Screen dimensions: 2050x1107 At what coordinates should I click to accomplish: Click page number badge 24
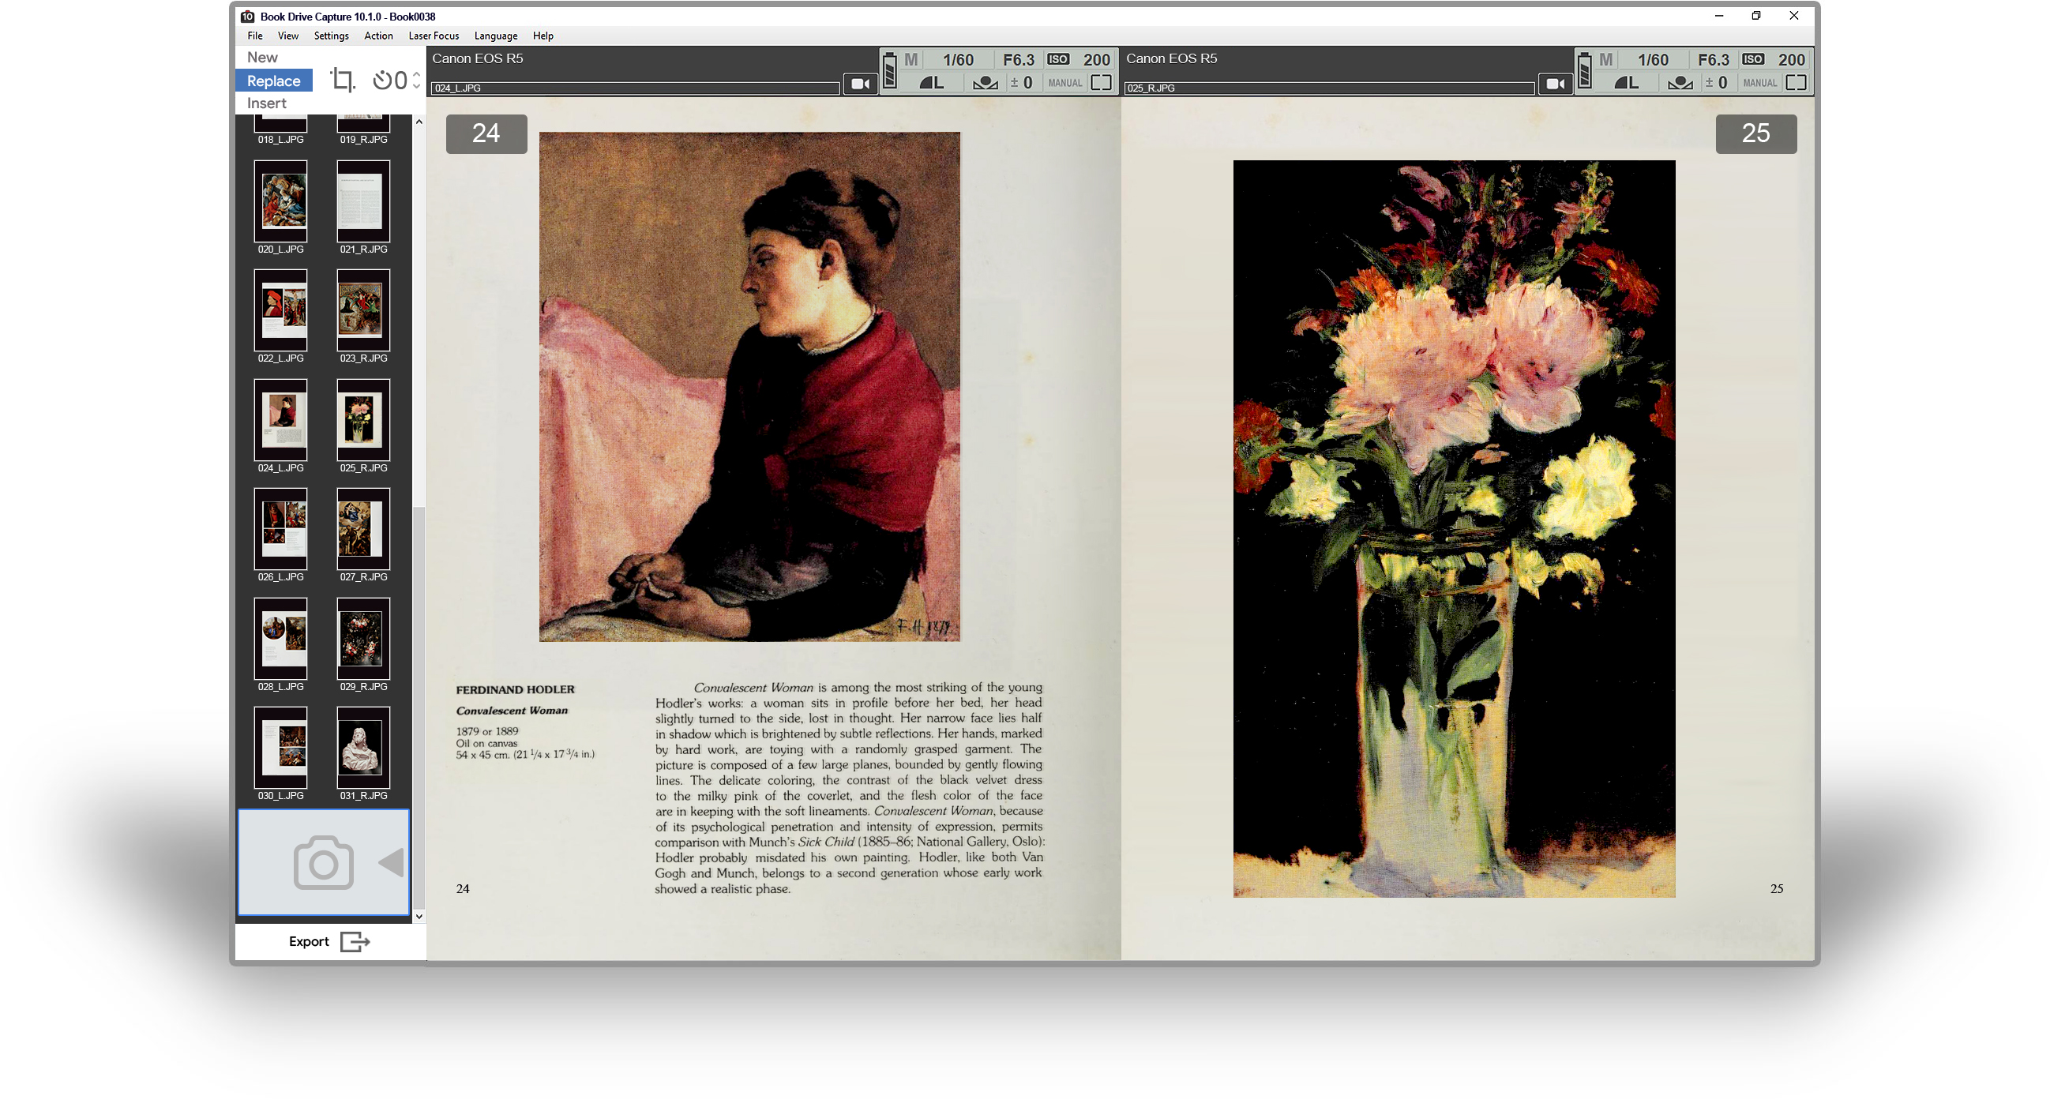coord(486,133)
